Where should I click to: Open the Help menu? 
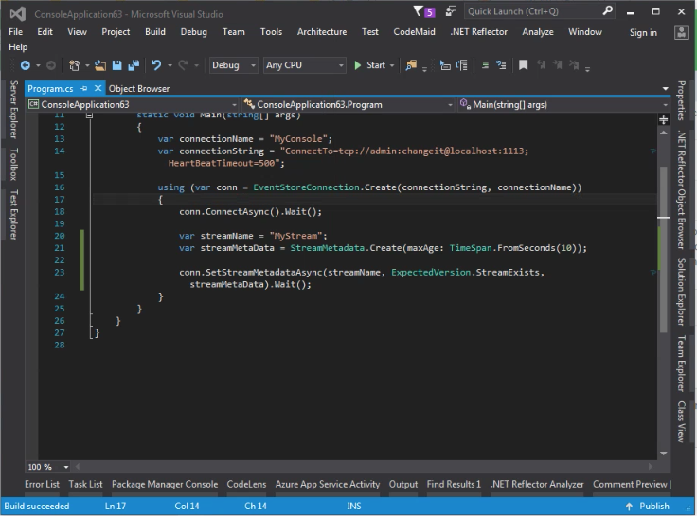pos(18,47)
